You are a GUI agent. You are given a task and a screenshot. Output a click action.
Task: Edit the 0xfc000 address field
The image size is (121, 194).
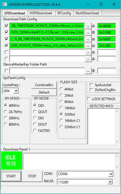coord(107,46)
